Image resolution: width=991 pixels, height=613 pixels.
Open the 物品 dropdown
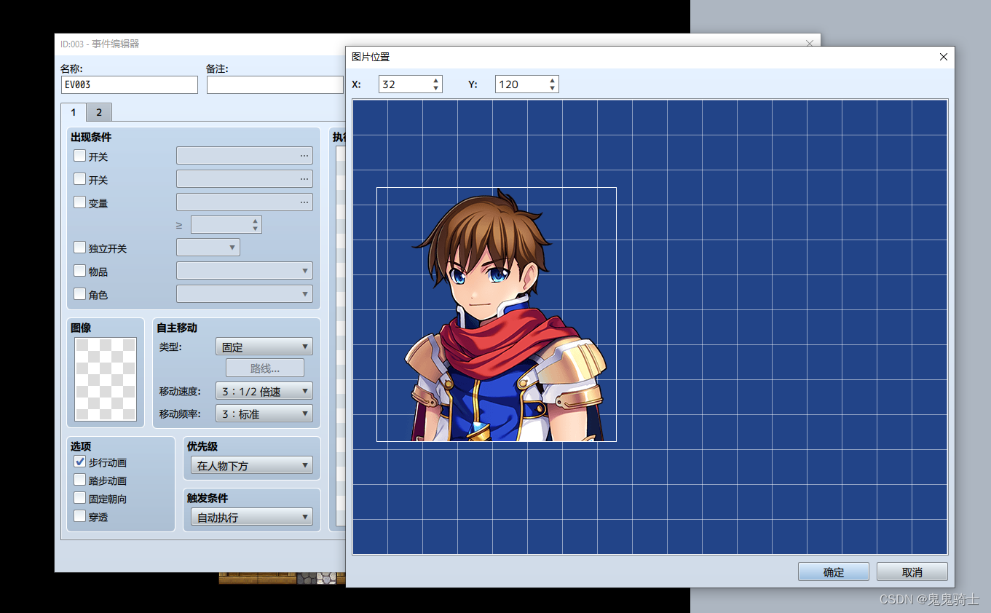(245, 271)
